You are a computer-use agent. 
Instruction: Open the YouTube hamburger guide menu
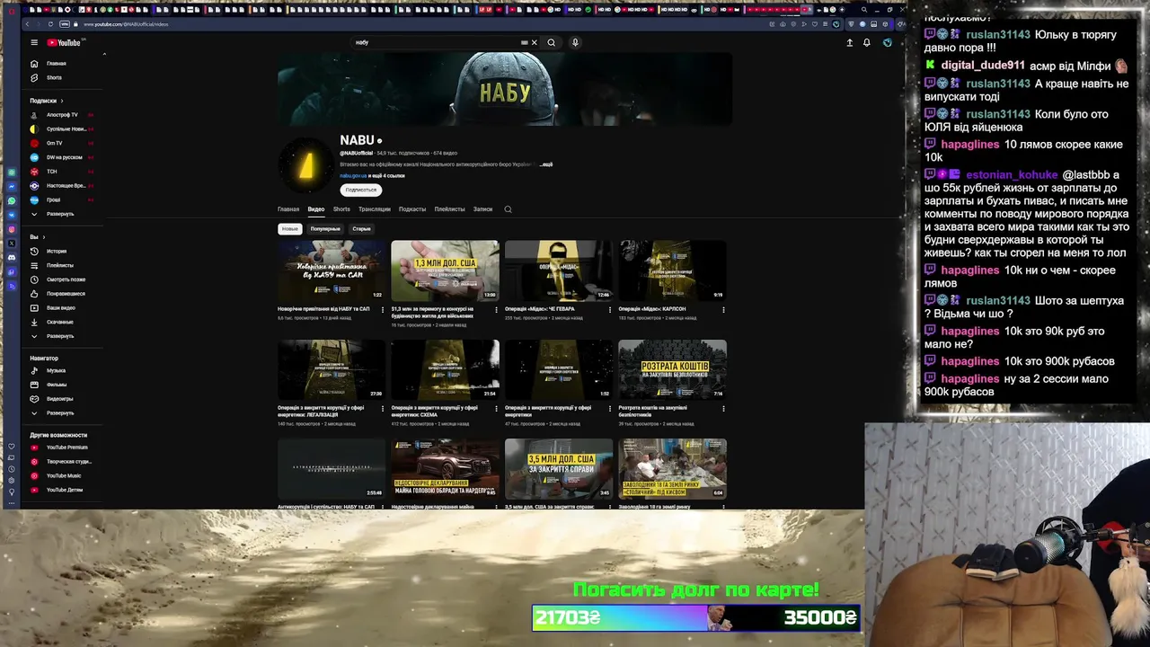(34, 42)
